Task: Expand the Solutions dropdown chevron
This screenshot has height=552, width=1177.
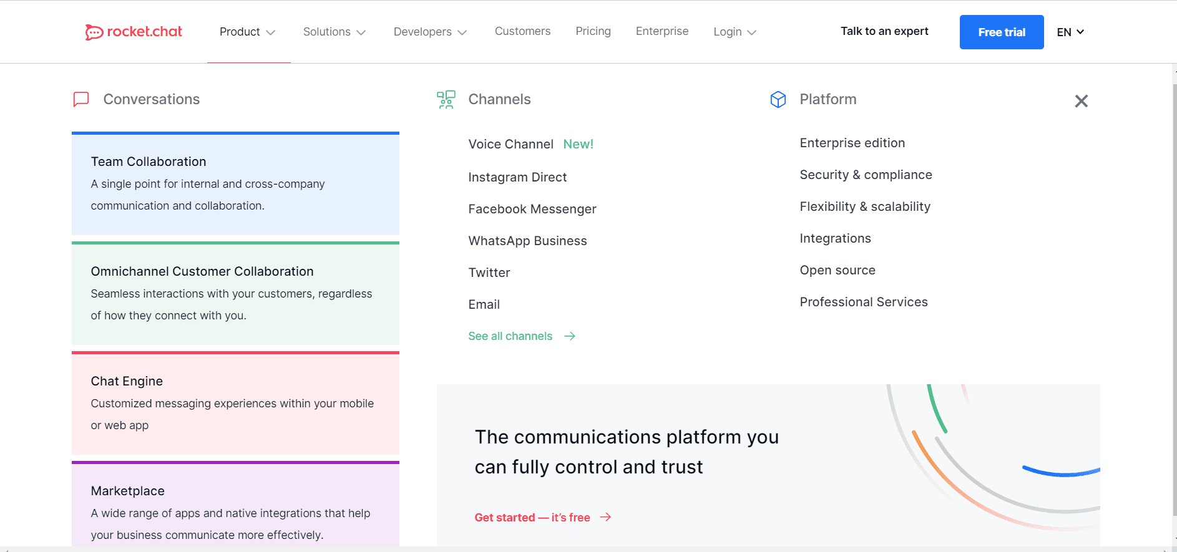Action: 361,32
